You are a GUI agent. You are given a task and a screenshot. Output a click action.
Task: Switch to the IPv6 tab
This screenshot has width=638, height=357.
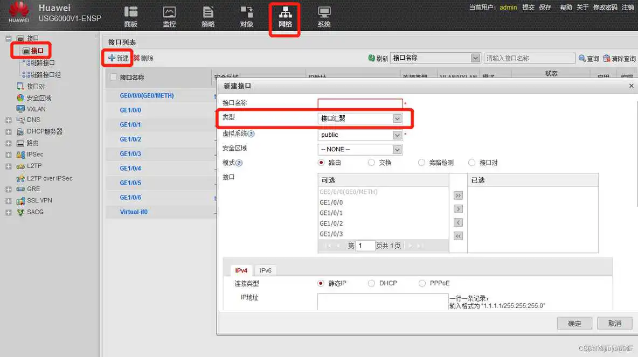coord(265,270)
